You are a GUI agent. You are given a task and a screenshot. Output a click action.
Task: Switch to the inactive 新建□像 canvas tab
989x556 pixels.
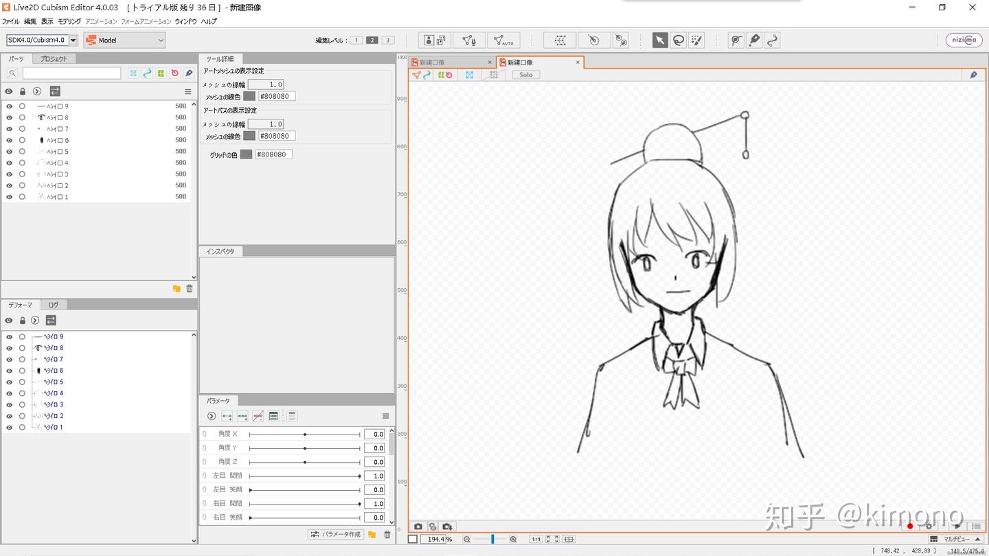[x=451, y=62]
